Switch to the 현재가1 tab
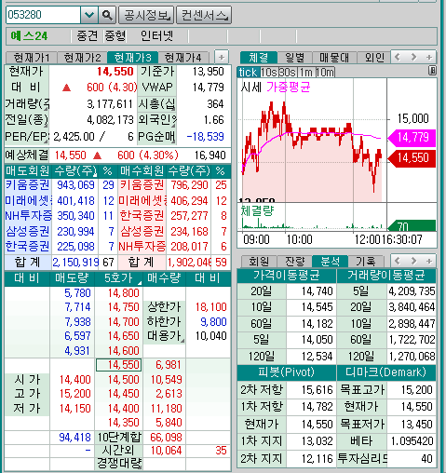Viewport: 446px width, 473px height. pyautogui.click(x=32, y=58)
